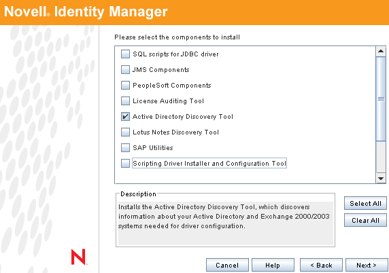The image size is (389, 273).
Task: Uncheck Active Directory Discovery Tool checkbox
Action: pos(125,116)
